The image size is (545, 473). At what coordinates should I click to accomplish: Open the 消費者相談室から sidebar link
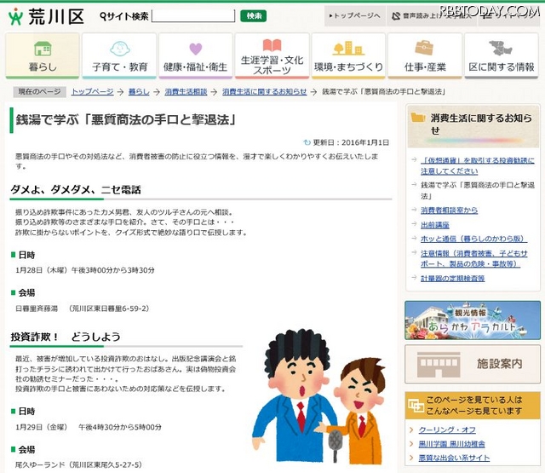(x=449, y=210)
